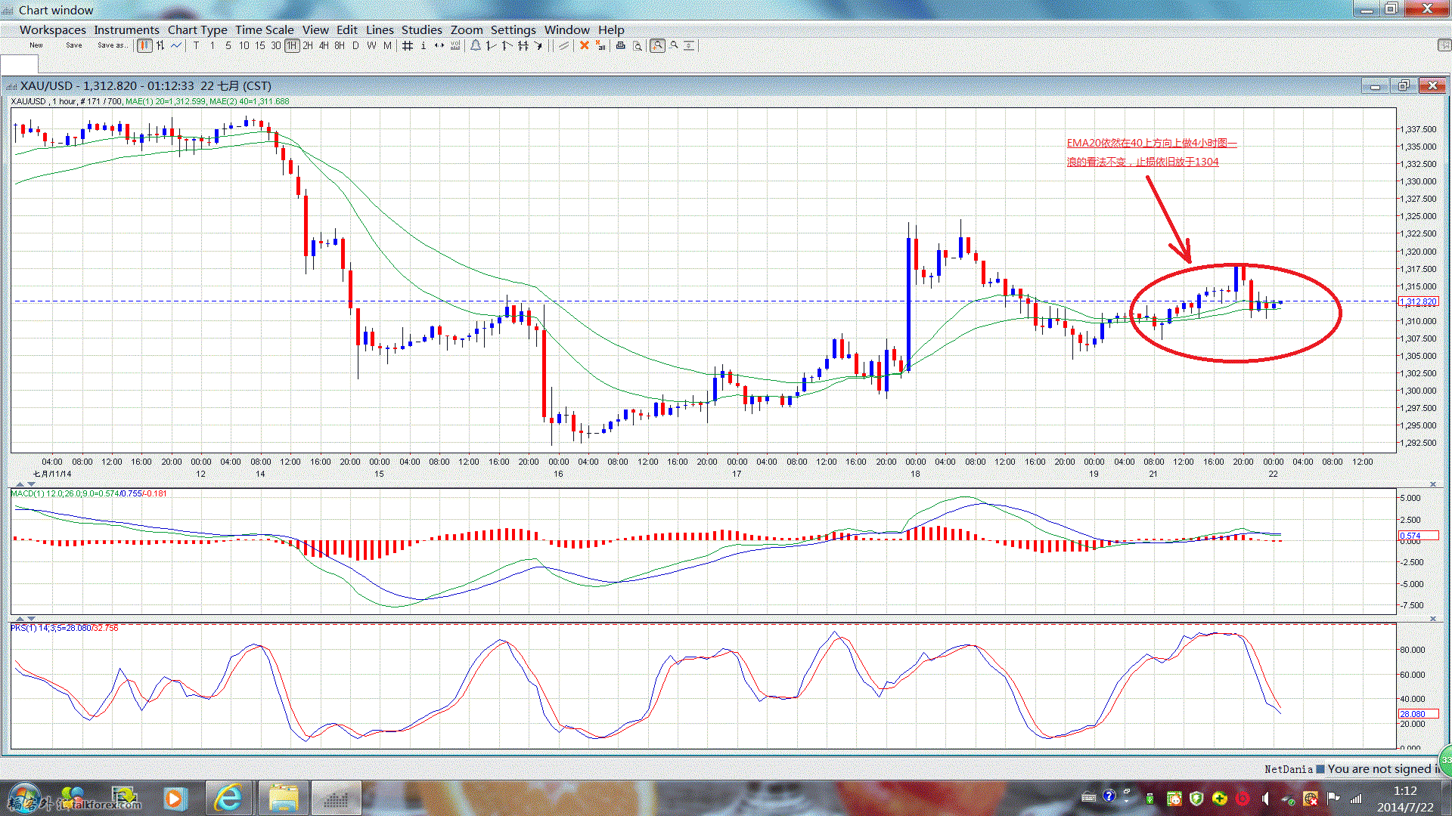Close the PRS study panel
The width and height of the screenshot is (1452, 816).
coord(1432,618)
